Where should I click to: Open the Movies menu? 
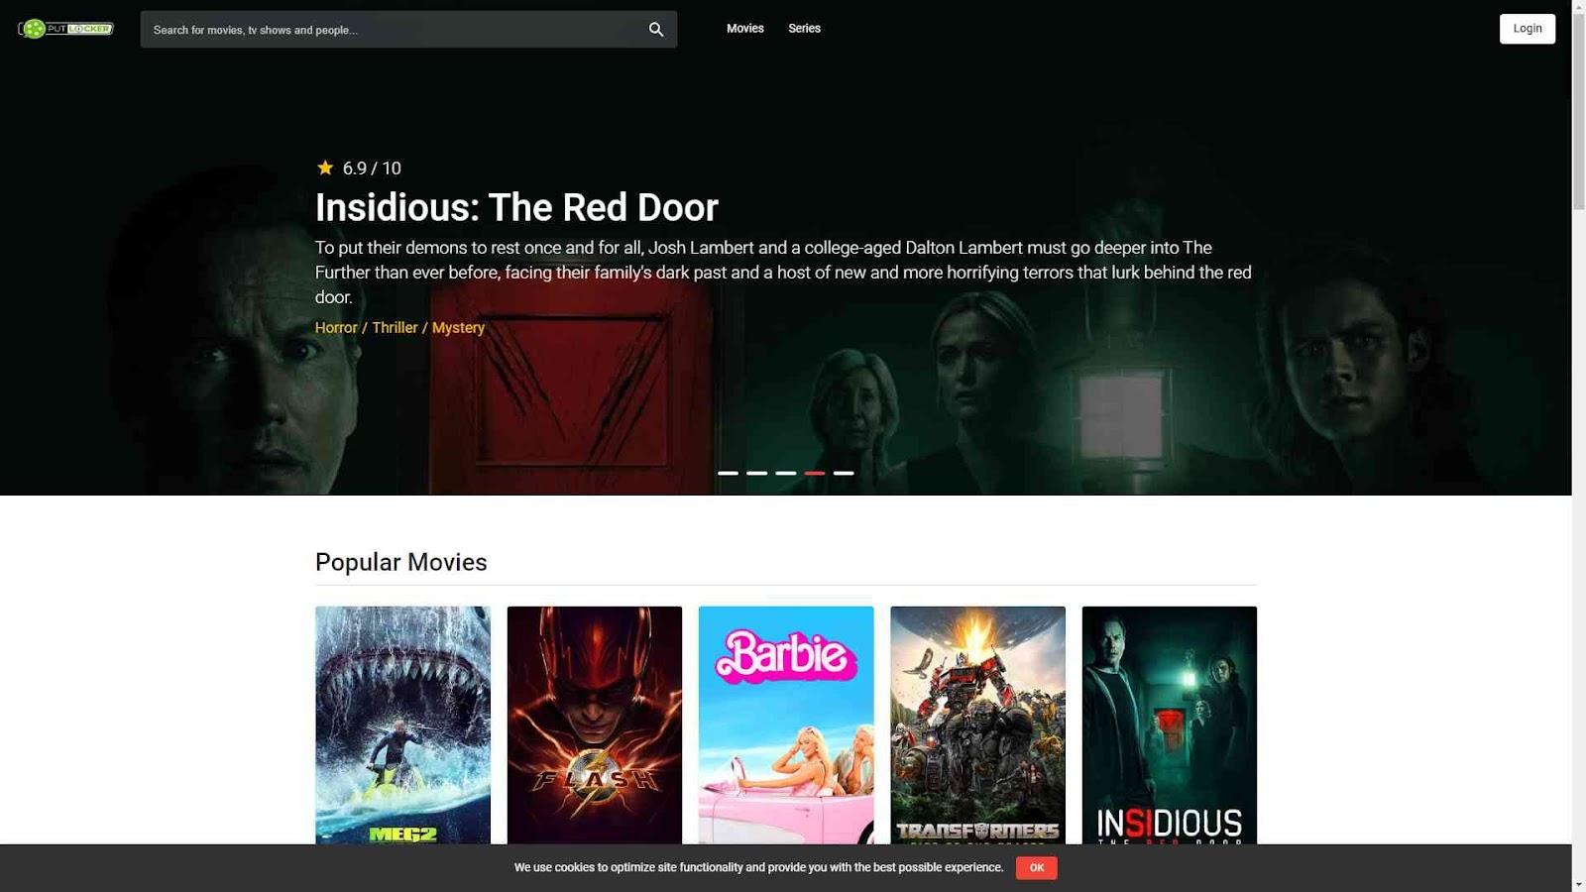tap(745, 29)
